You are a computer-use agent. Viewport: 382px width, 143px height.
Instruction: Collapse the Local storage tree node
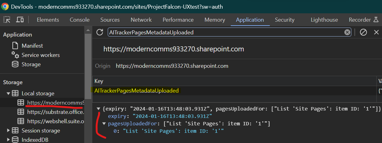point(8,93)
